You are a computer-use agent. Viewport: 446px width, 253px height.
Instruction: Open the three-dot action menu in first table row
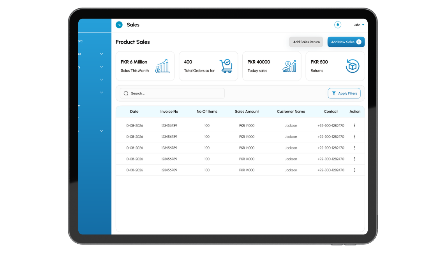point(355,125)
